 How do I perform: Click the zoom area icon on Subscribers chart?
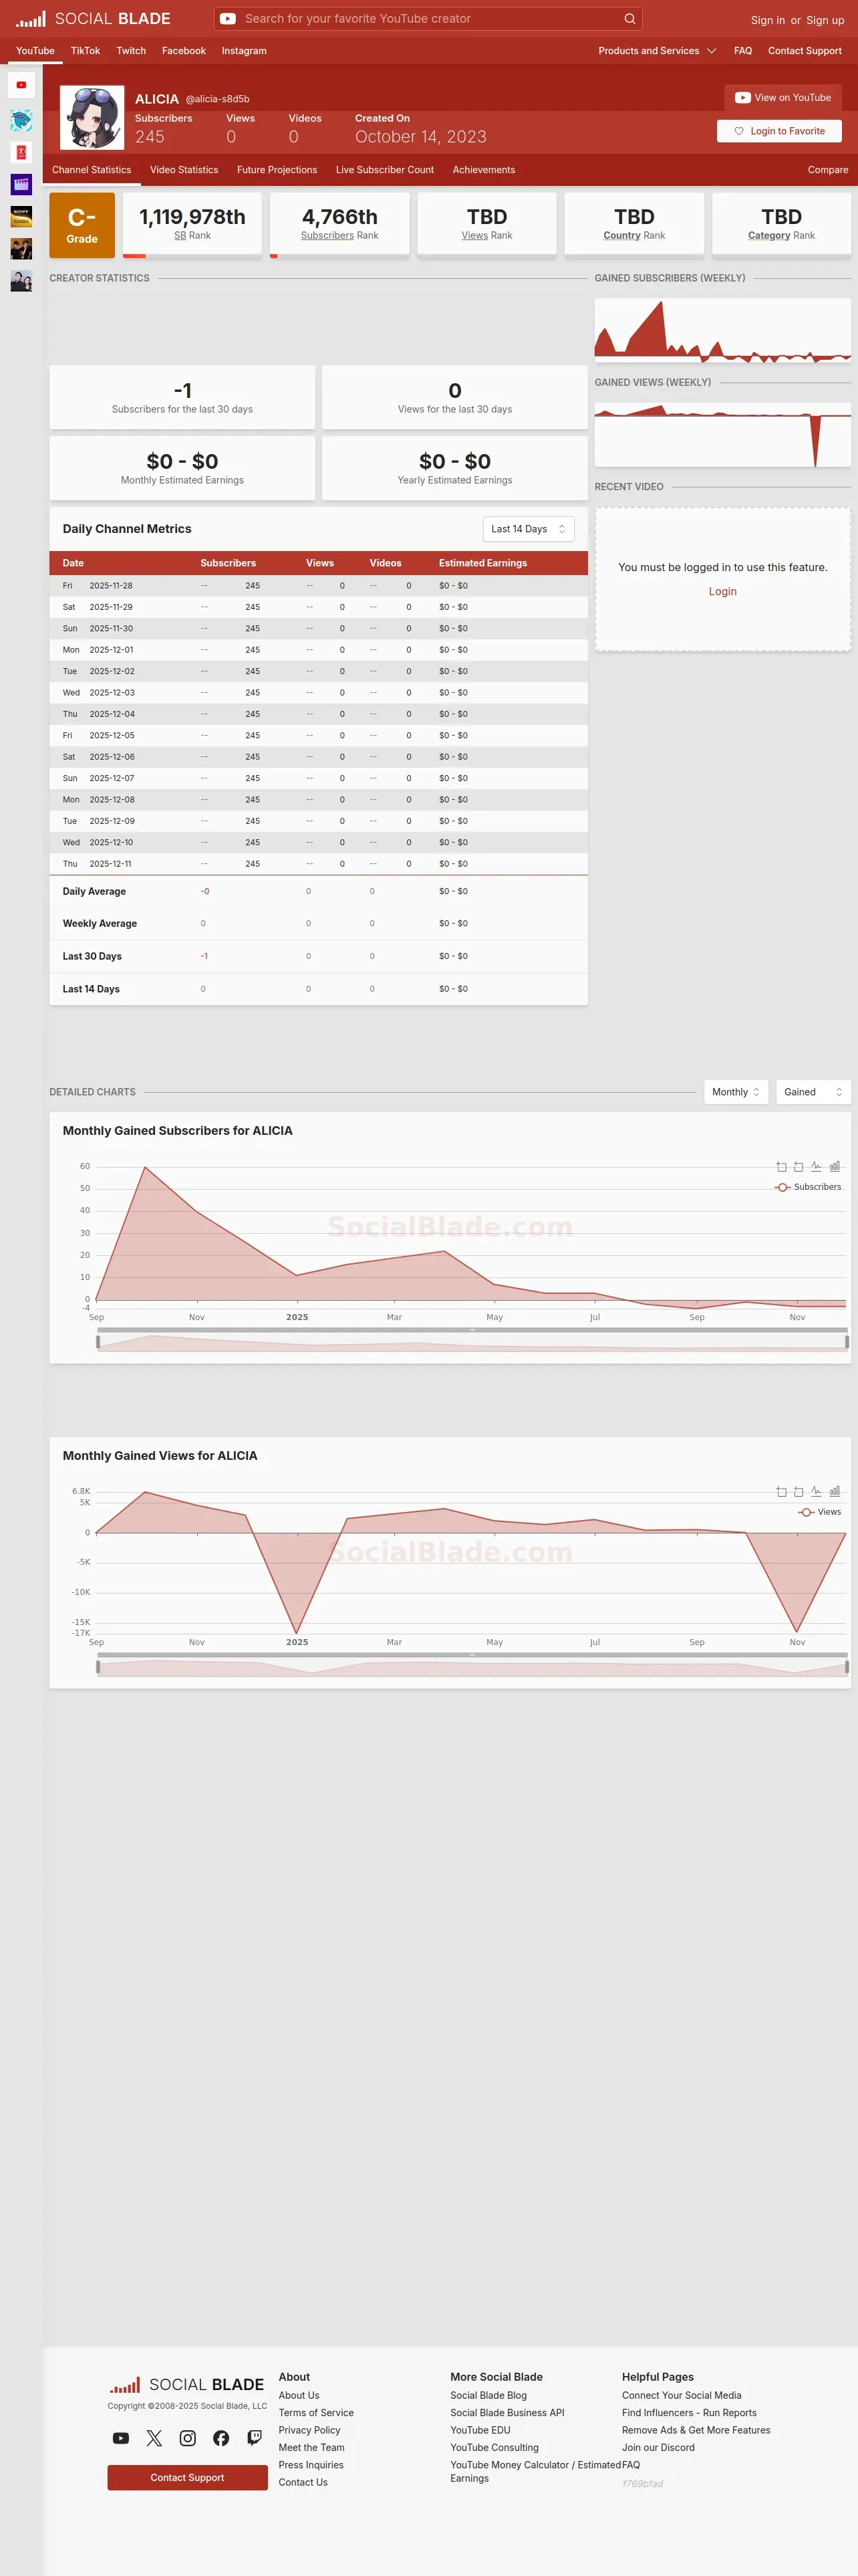coord(781,1167)
